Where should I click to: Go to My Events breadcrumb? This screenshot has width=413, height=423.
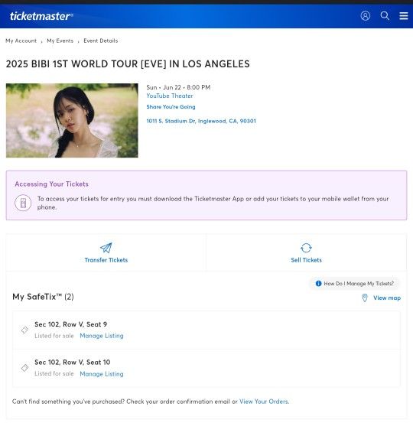click(x=60, y=41)
